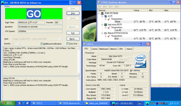
Task: Collapse the Hitachi HTS543216L9A node
Action: click(102, 33)
